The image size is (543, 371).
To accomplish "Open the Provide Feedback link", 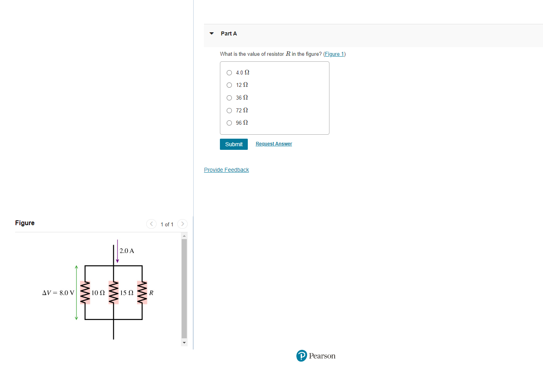I will [226, 170].
